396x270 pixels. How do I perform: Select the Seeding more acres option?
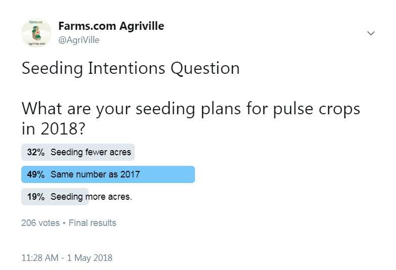tap(91, 197)
